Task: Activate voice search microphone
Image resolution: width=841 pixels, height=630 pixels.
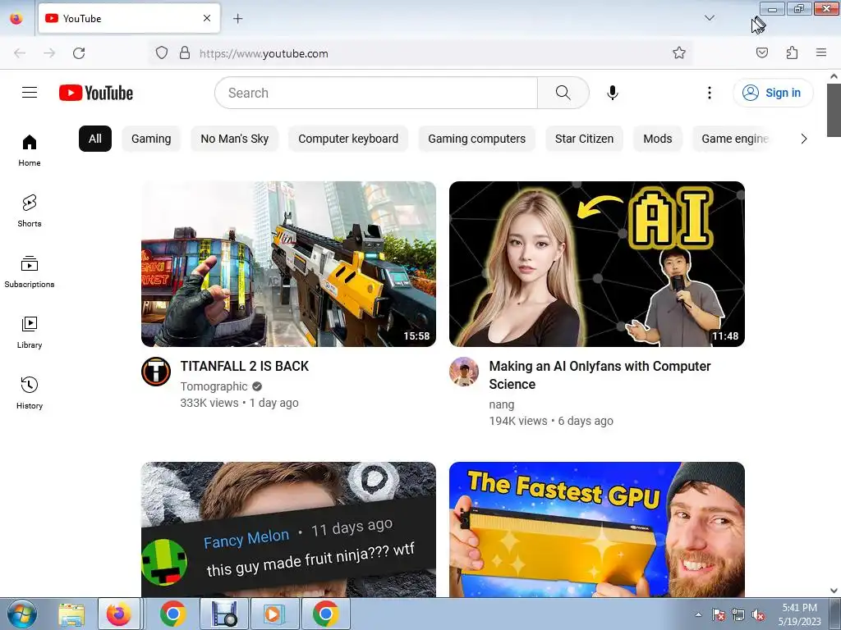Action: click(612, 93)
